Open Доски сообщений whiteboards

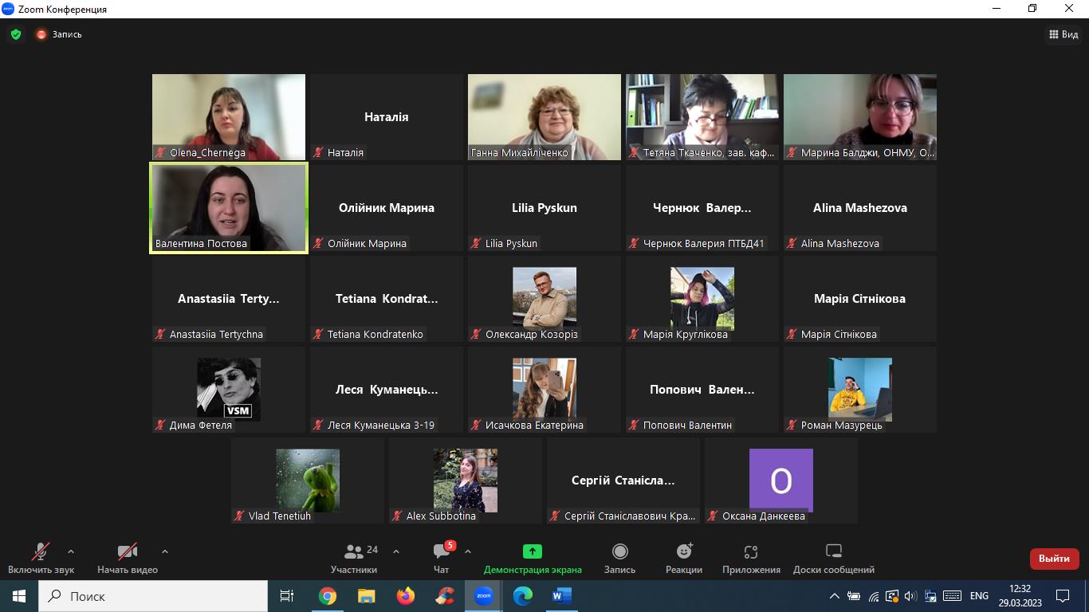point(833,558)
